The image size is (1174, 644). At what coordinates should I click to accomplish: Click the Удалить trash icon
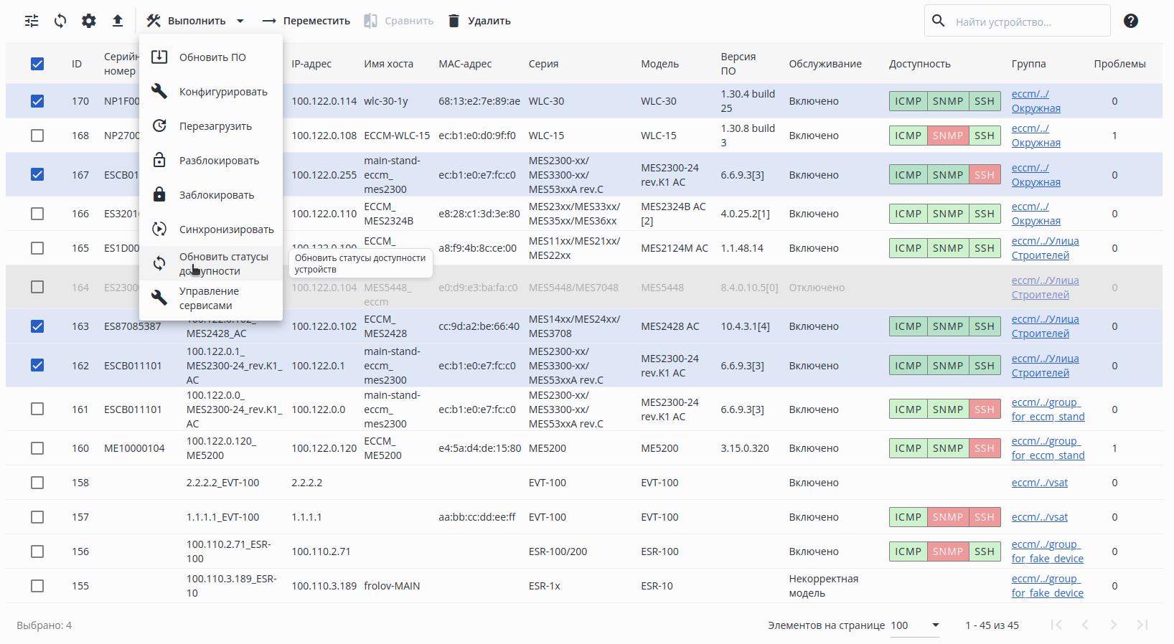[454, 21]
